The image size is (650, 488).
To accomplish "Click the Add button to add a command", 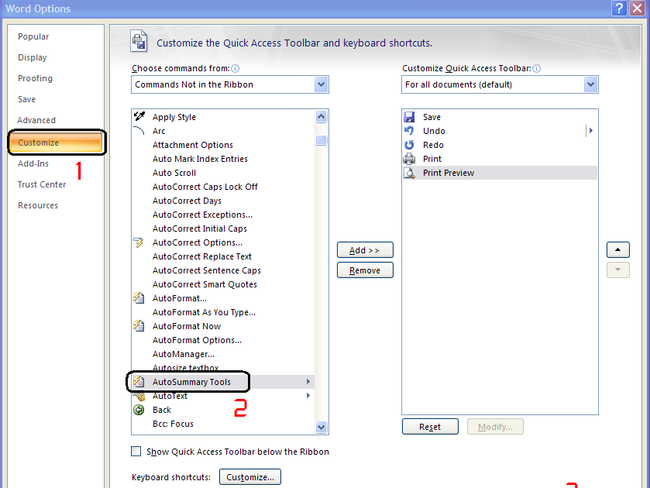I will click(364, 249).
